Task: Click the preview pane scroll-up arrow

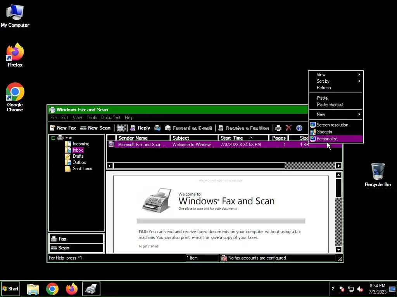Action: click(338, 175)
